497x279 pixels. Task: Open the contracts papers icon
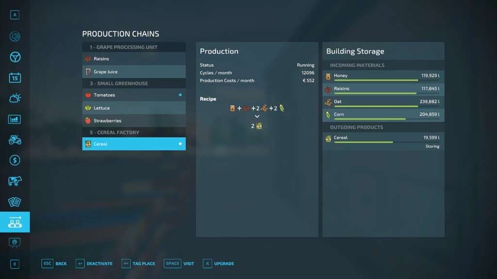[15, 201]
